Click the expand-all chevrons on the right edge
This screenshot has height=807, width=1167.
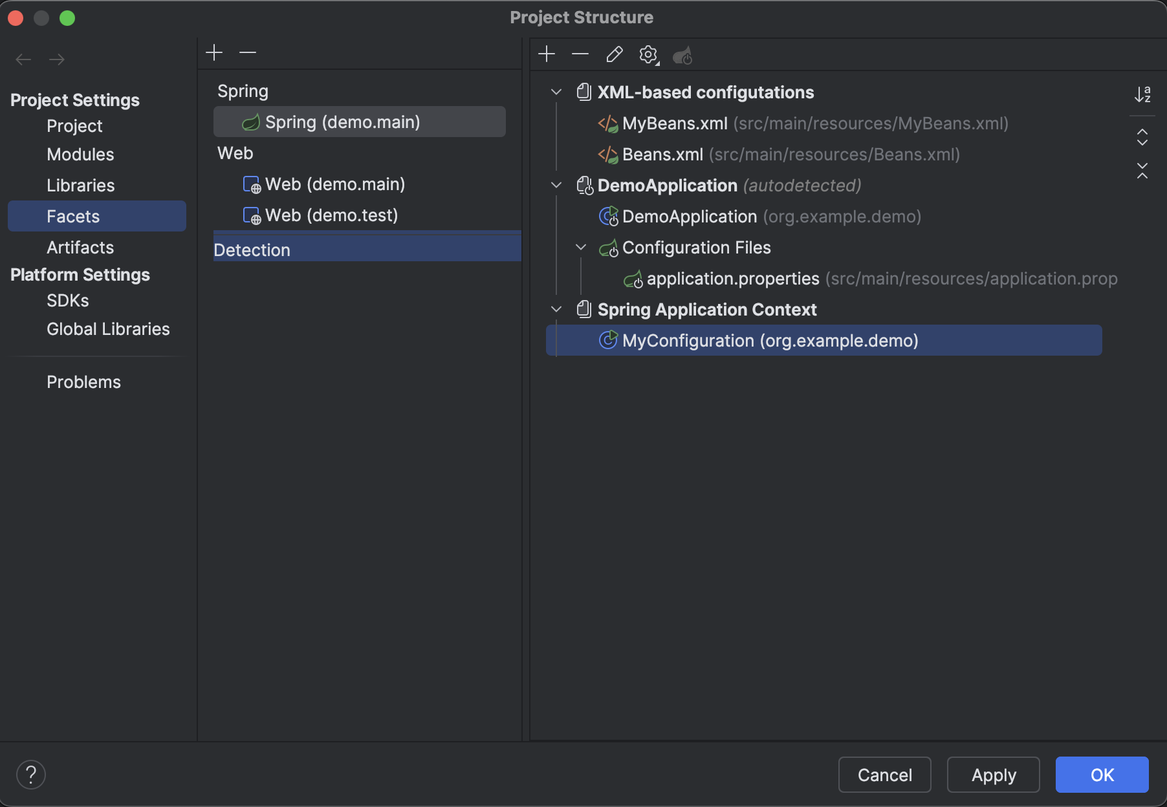click(1142, 138)
